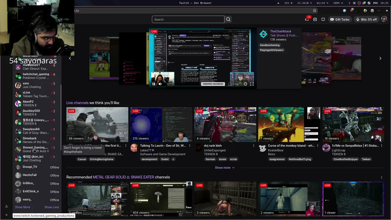This screenshot has height=220, width=391.
Task: Open Talk Shows & Podcasts category link
Action: click(x=284, y=35)
